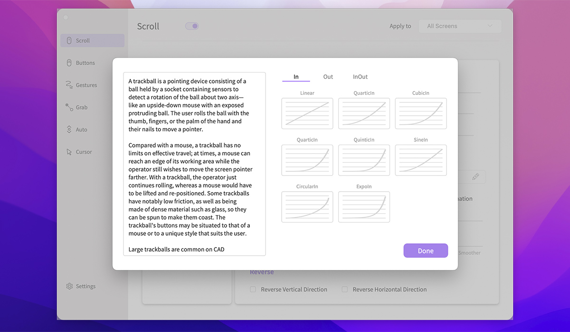Enable Reverse Vertical Direction
This screenshot has height=332, width=570.
coord(253,289)
